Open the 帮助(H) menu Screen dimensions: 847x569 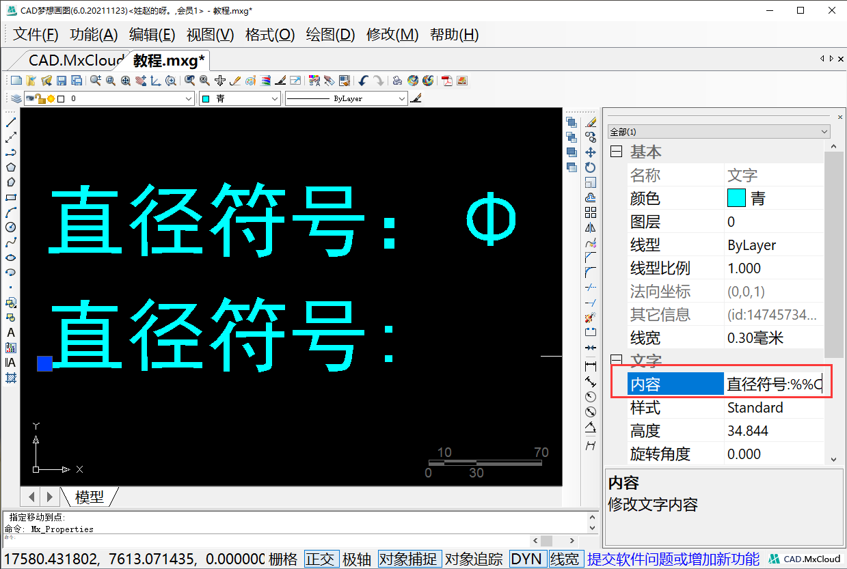point(455,35)
